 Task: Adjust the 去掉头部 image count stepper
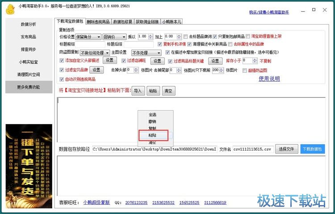pos(136,70)
